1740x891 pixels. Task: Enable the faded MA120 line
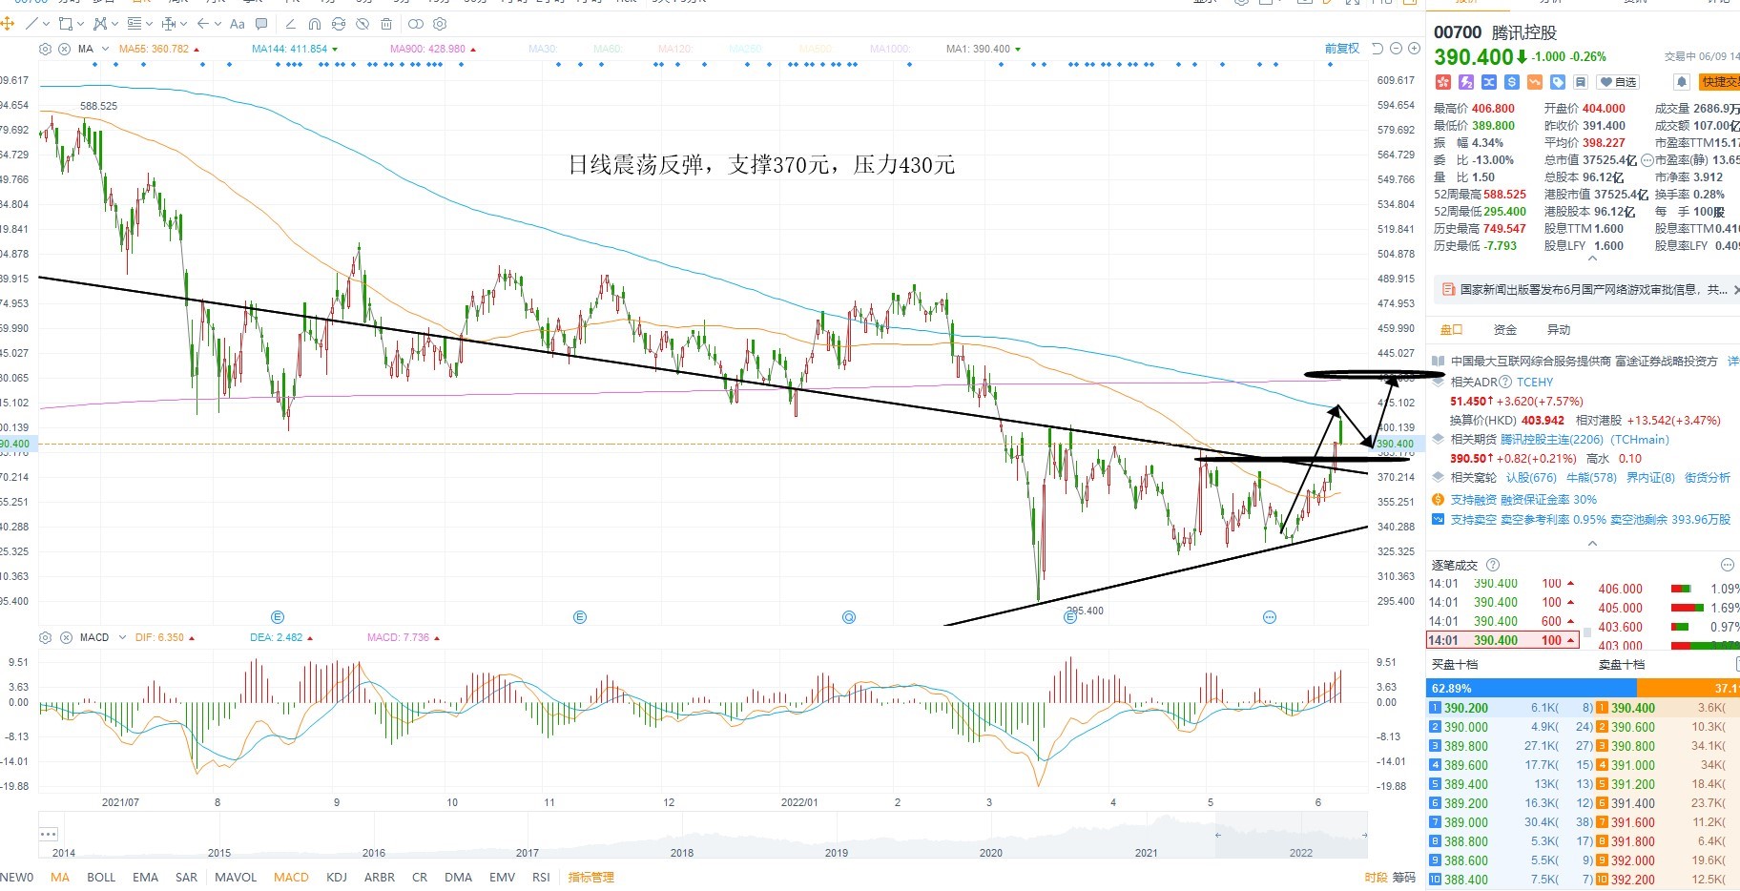[x=675, y=49]
